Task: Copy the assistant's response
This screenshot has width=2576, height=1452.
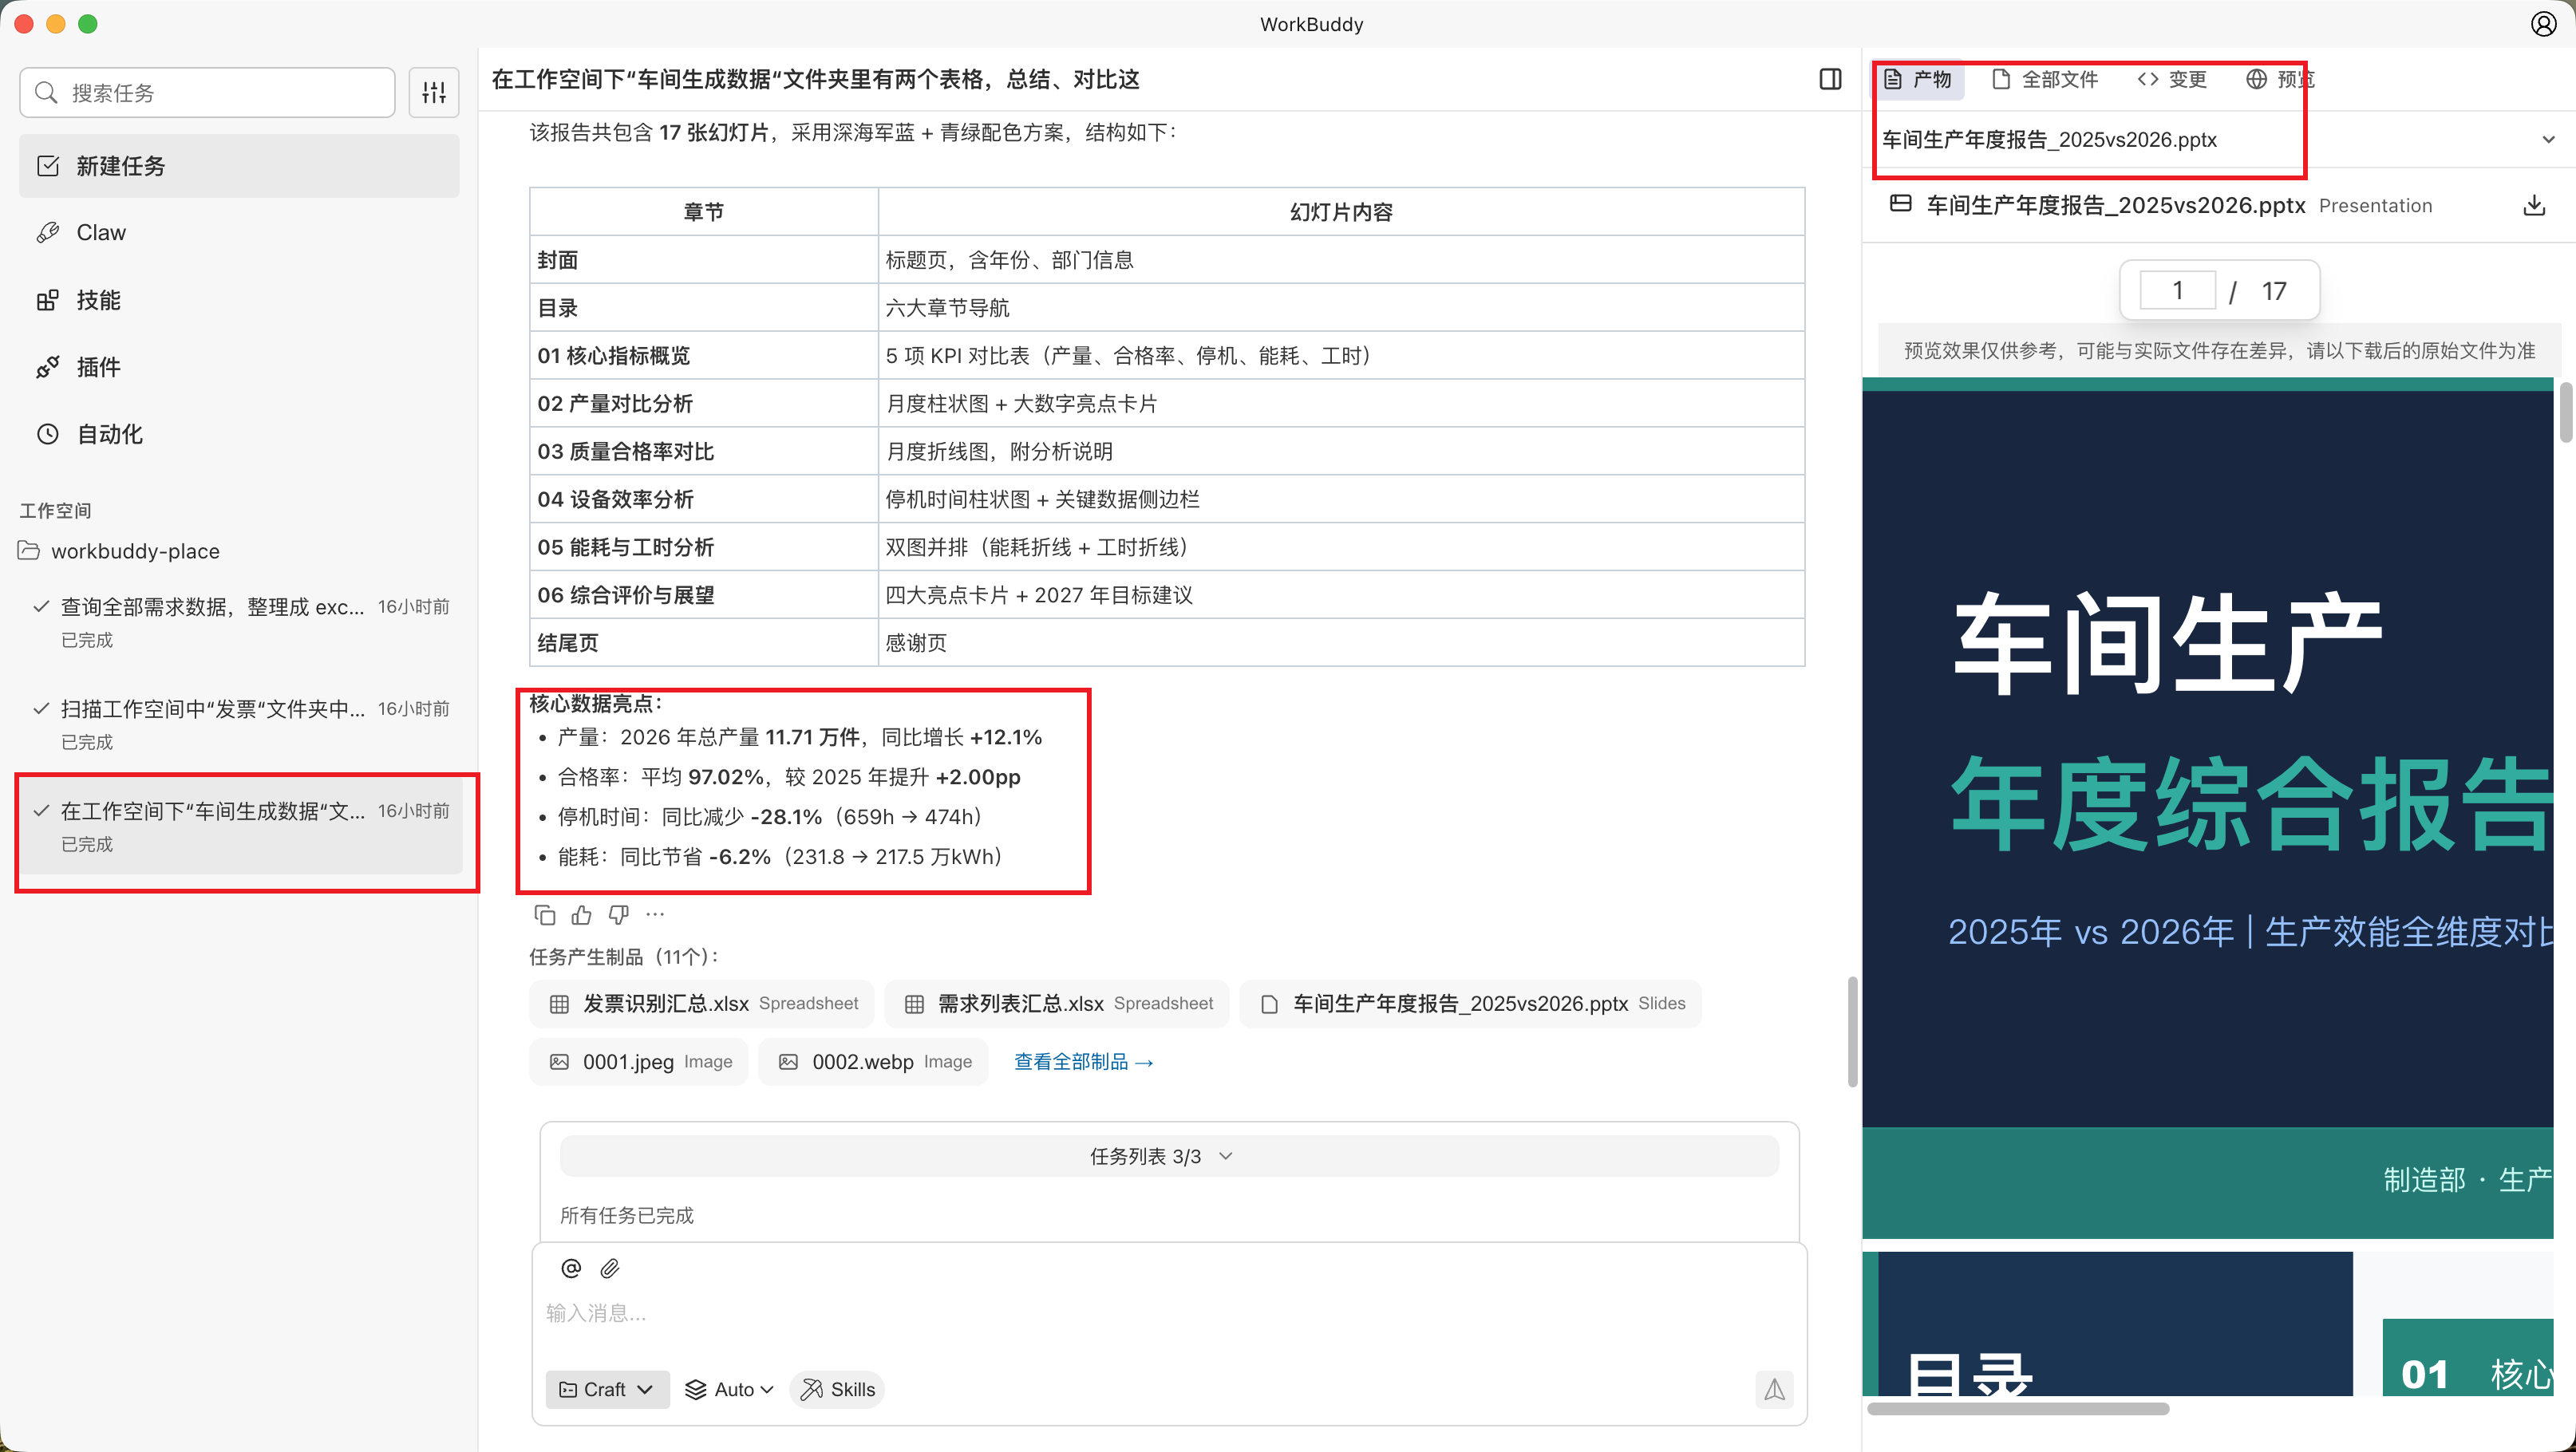Action: 544,914
